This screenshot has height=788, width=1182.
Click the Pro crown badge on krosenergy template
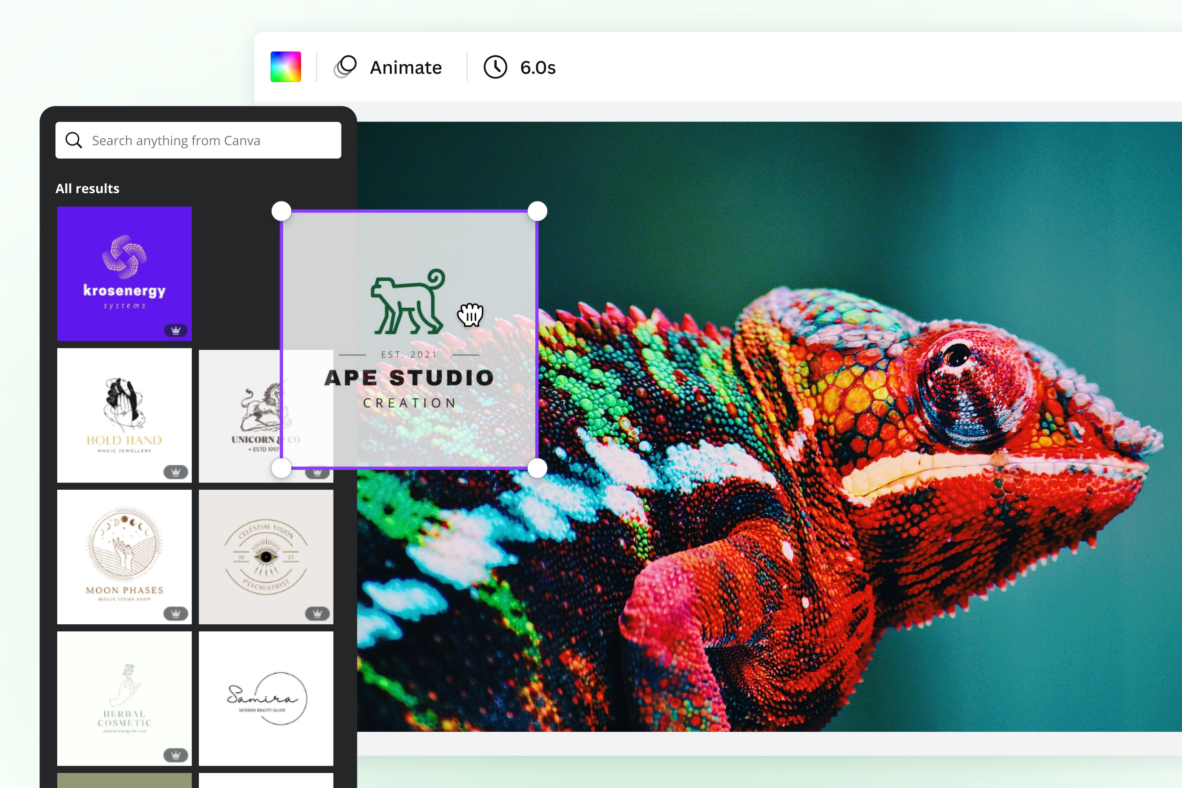coord(176,331)
